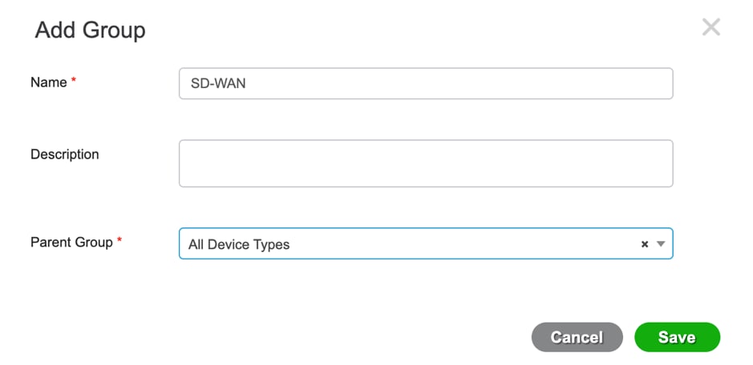
Task: Cancel adding the group
Action: [577, 337]
